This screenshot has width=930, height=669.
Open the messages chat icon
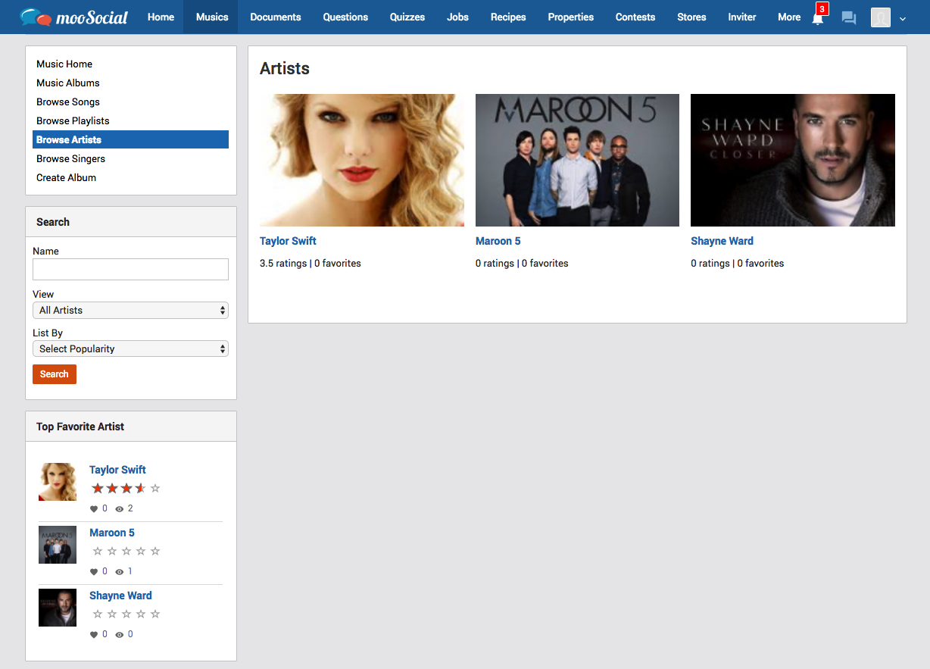(x=849, y=17)
